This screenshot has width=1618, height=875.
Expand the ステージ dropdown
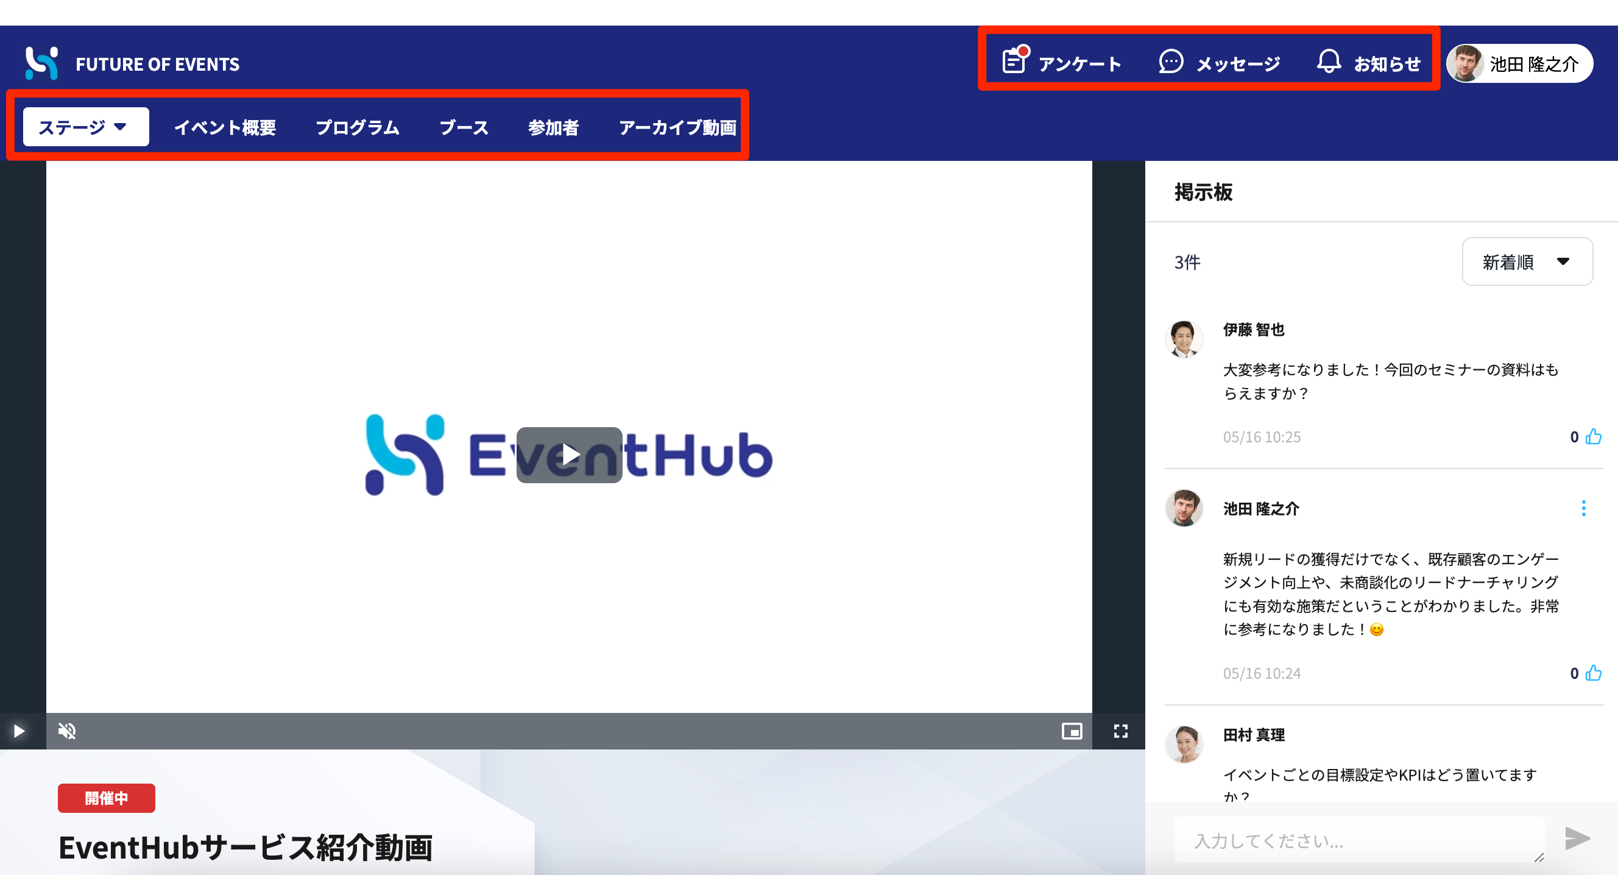86,127
